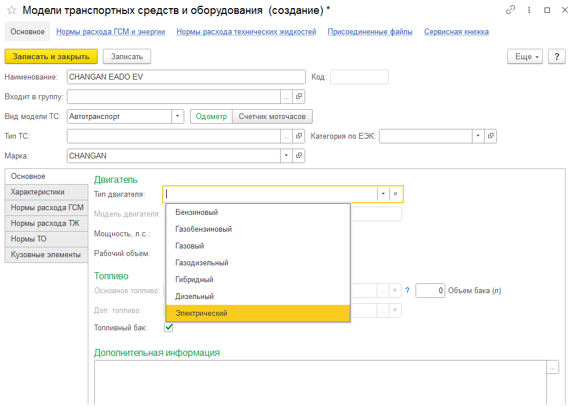Click open icon next to Входит в группу
The width and height of the screenshot is (569, 407).
pyautogui.click(x=299, y=96)
